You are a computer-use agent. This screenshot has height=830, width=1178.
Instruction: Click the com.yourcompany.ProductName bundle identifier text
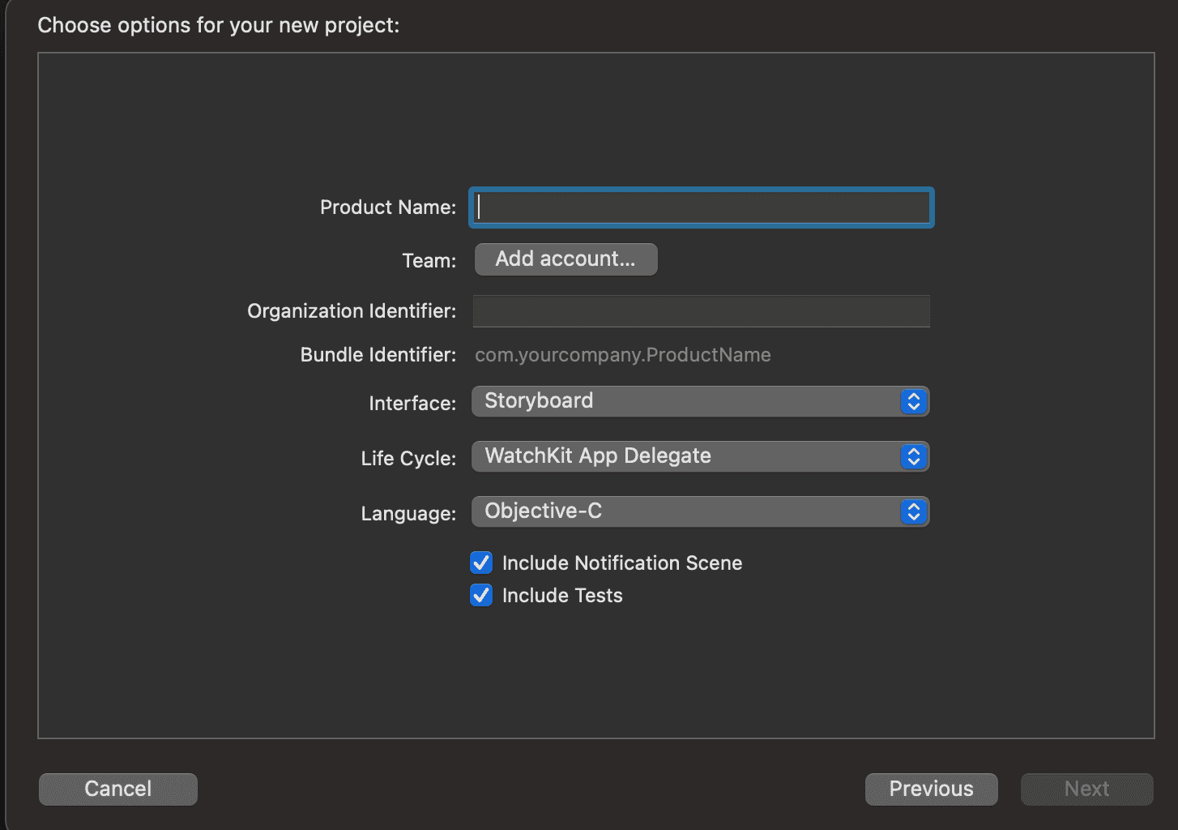pos(622,355)
